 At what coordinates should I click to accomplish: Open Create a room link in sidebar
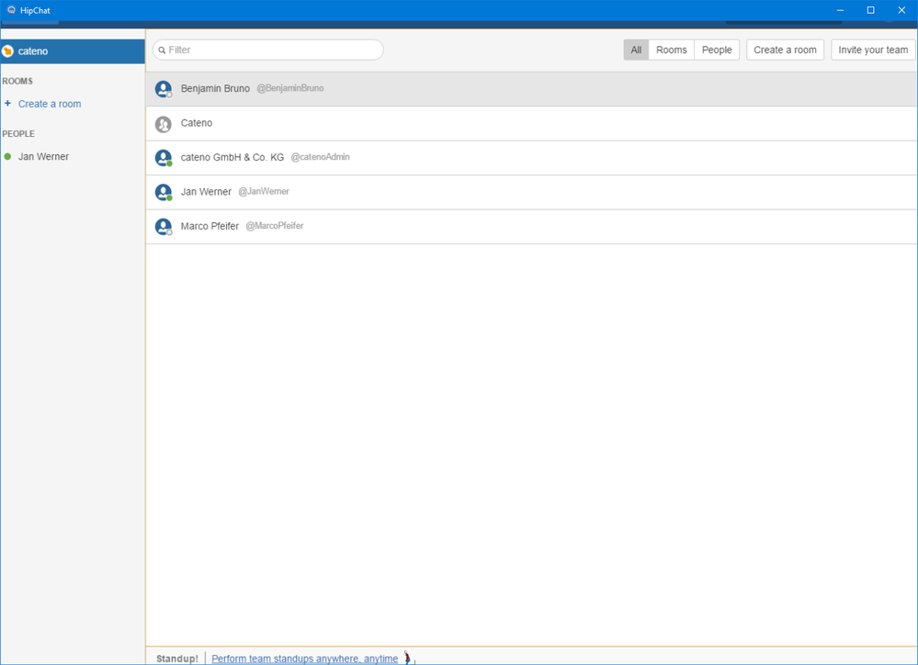click(x=50, y=104)
